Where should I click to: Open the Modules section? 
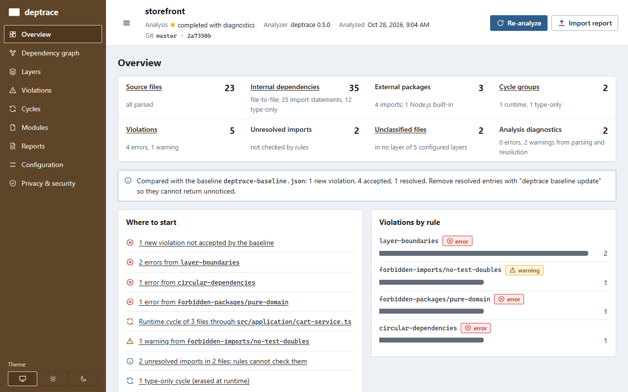pos(53,127)
